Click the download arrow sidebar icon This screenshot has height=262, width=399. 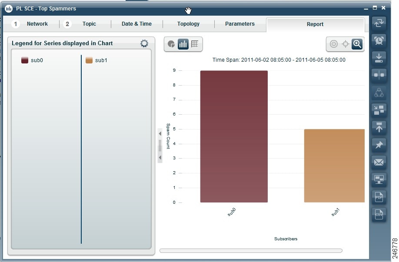[379, 58]
